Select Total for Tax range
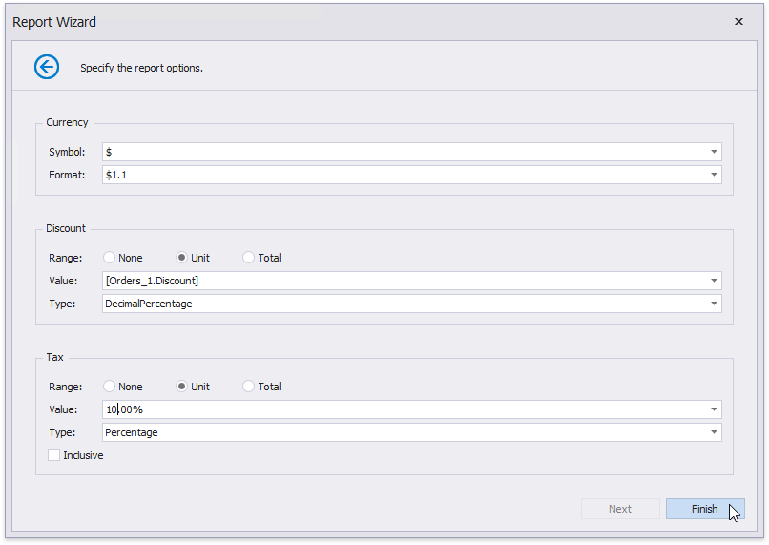Image resolution: width=769 pixels, height=545 pixels. point(249,387)
